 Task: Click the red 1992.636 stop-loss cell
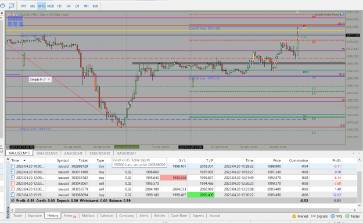click(x=174, y=178)
